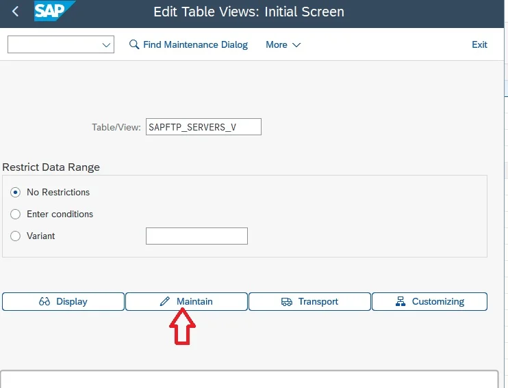Click the Variant name input field
Screen dimensions: 508x388
[196, 236]
